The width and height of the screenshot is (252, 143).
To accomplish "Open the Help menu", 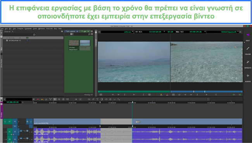I will coord(60,29).
